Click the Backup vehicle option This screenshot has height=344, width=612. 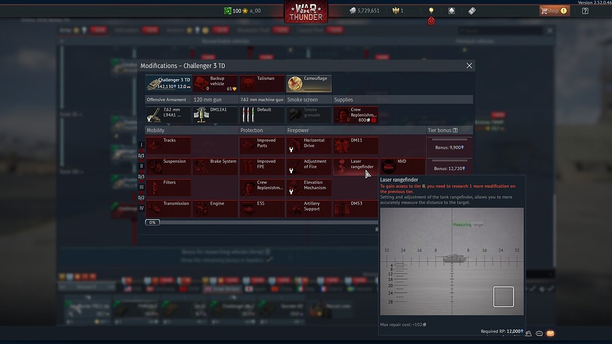tap(215, 83)
